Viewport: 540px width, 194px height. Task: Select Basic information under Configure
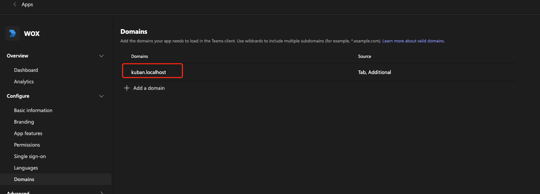(x=33, y=110)
